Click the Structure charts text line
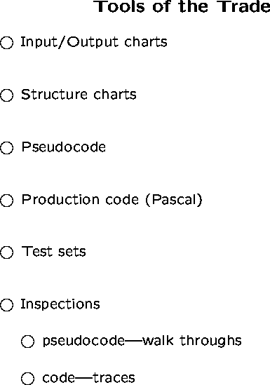This screenshot has width=270, height=385. 79,95
